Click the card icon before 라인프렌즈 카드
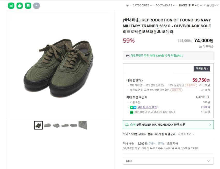The image size is (220, 169). tap(128, 56)
